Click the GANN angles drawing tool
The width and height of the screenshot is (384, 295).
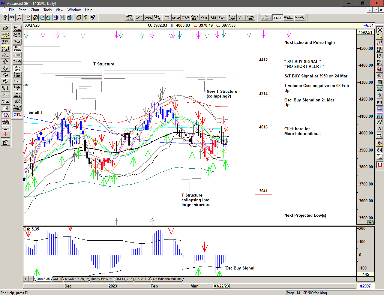click(x=5, y=121)
